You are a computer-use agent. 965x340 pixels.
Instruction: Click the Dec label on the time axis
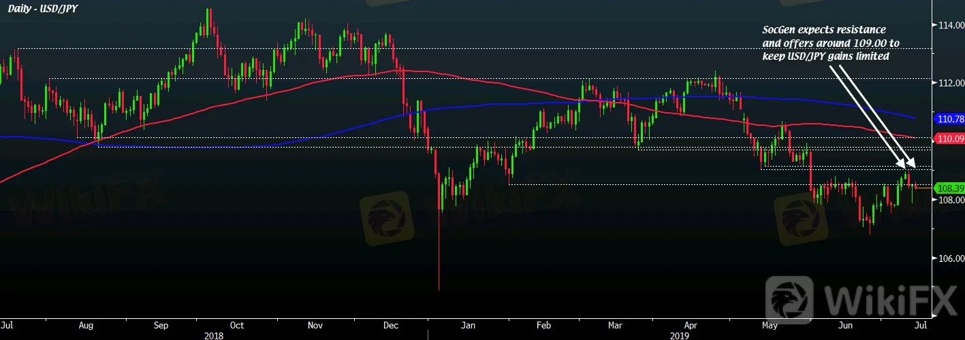click(x=392, y=325)
